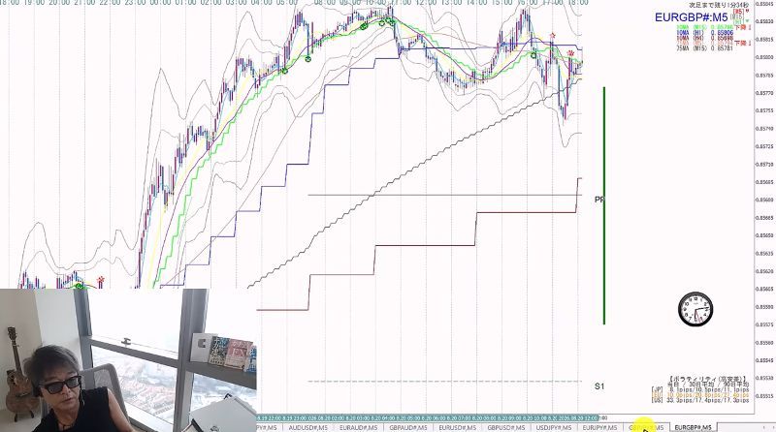
Task: Click the teal date timeline bar
Action: tap(429, 418)
